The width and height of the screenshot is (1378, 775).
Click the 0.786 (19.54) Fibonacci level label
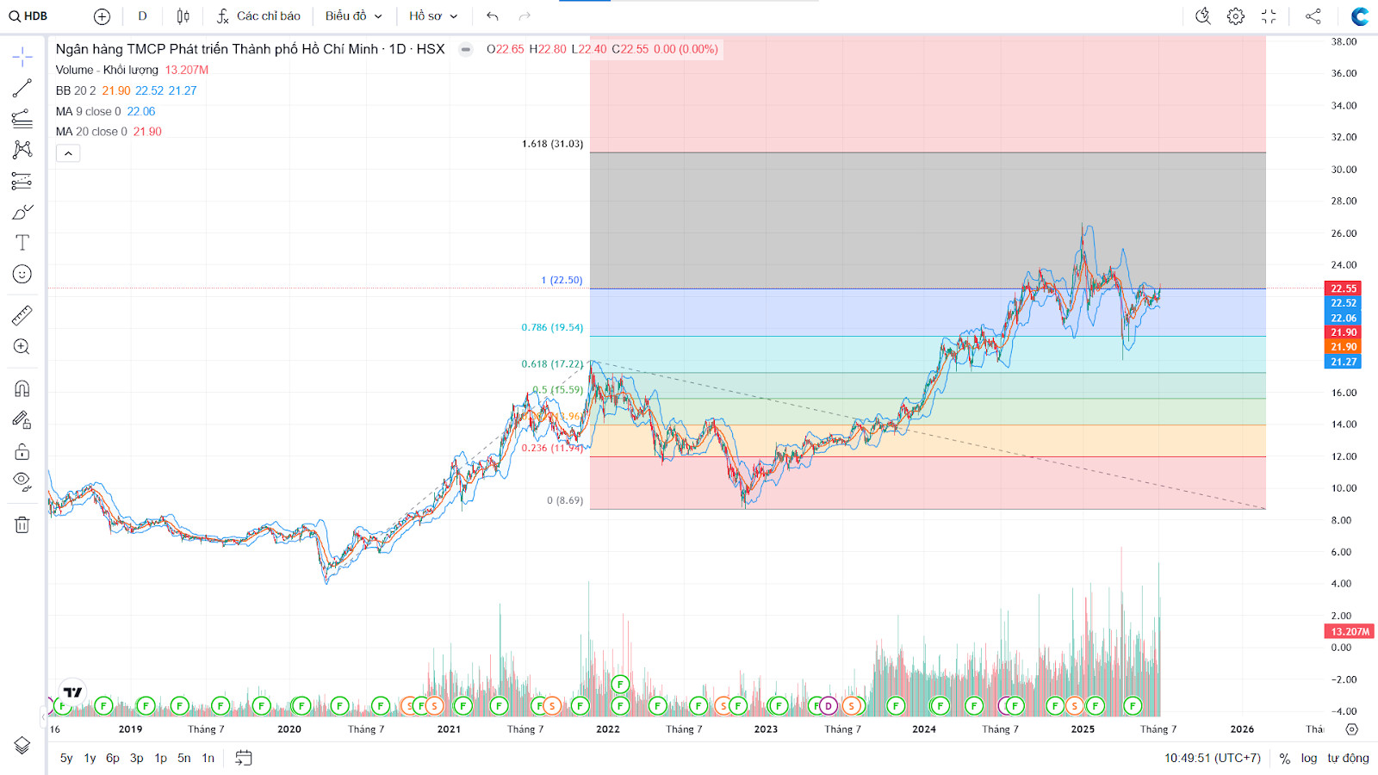click(552, 327)
